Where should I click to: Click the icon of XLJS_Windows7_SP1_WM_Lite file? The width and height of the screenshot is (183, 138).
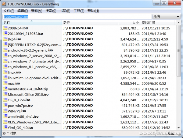coord(5,122)
